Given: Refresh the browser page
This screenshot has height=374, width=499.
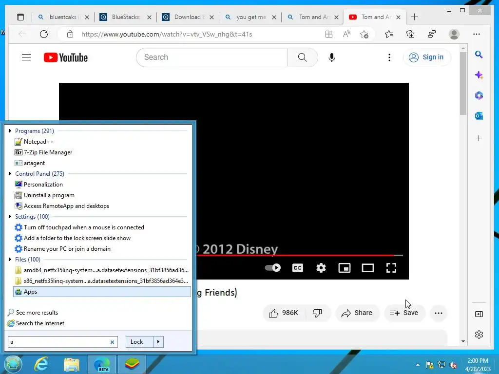Looking at the screenshot, I should point(44,34).
